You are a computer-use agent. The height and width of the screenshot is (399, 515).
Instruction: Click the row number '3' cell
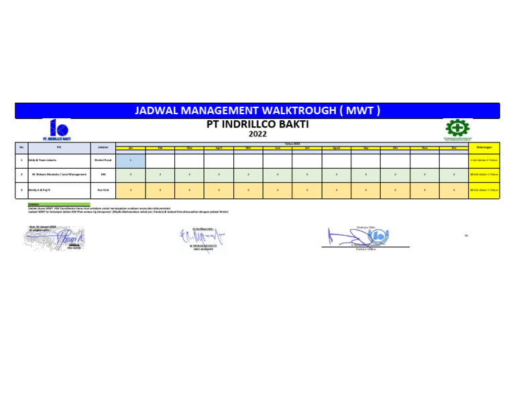[x=21, y=191]
